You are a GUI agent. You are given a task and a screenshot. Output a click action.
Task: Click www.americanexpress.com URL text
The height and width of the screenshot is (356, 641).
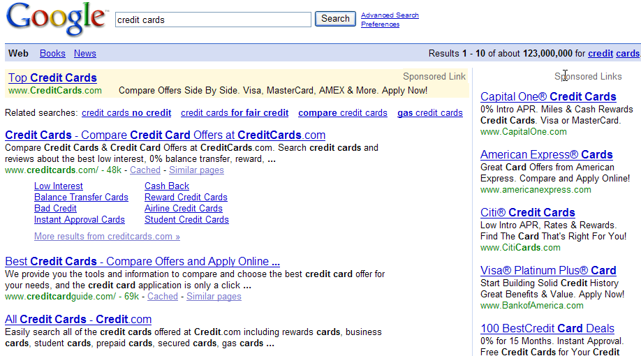click(536, 190)
